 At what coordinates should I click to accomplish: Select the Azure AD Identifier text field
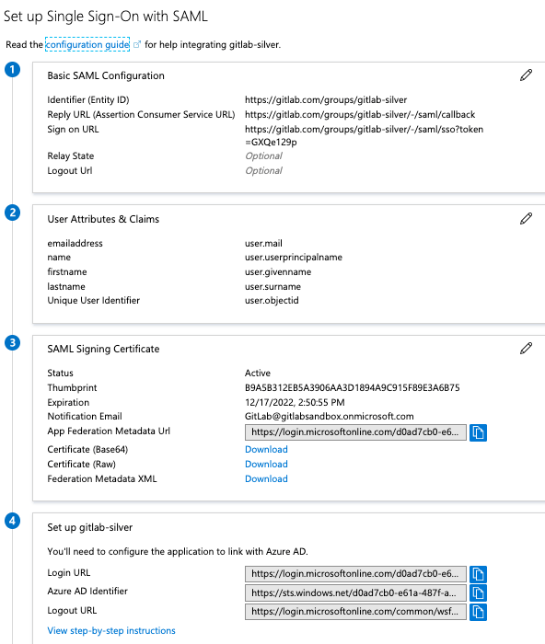click(355, 592)
